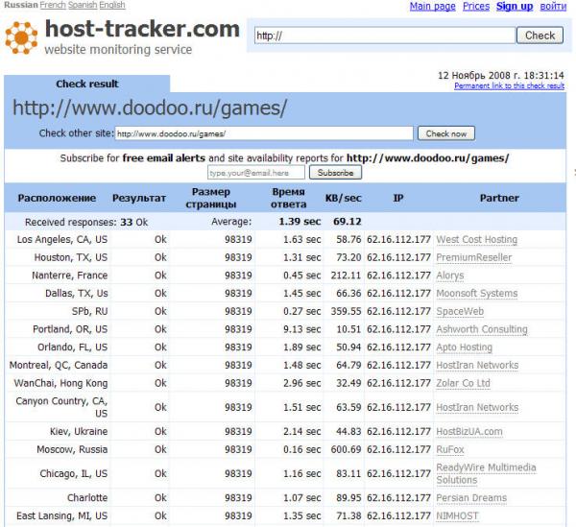Viewport: 576px width, 527px height.
Task: Open the Prices link
Action: click(x=476, y=7)
